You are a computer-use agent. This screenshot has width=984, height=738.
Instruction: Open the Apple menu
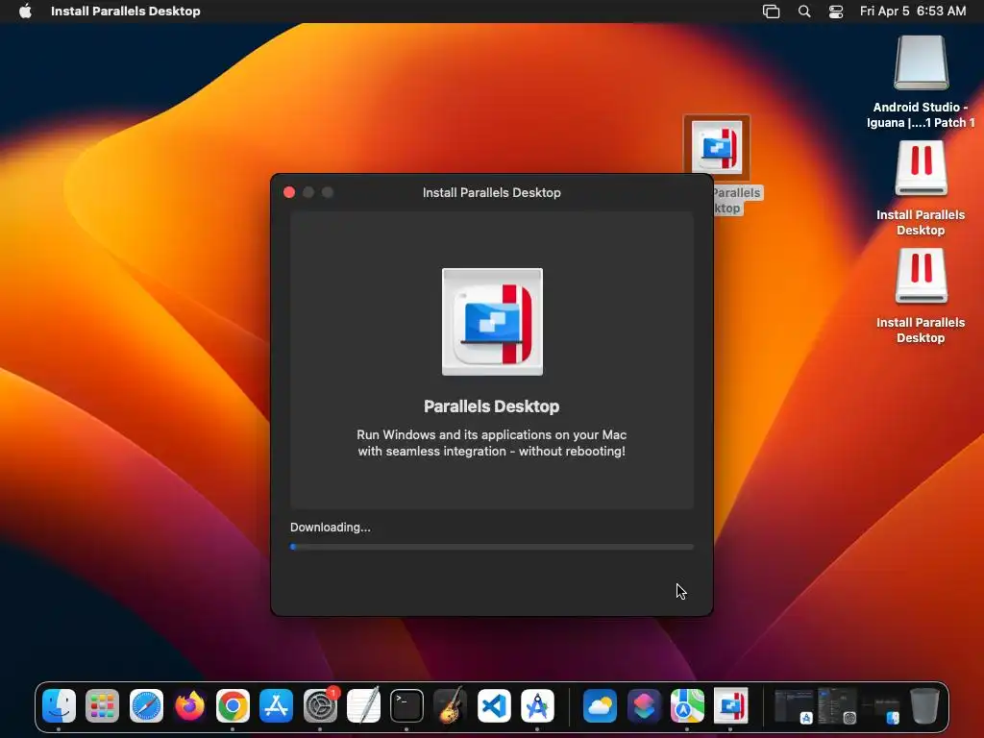25,12
